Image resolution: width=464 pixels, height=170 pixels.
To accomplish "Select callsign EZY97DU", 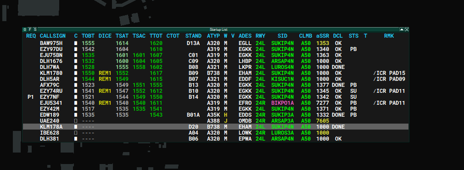I will tap(51, 49).
